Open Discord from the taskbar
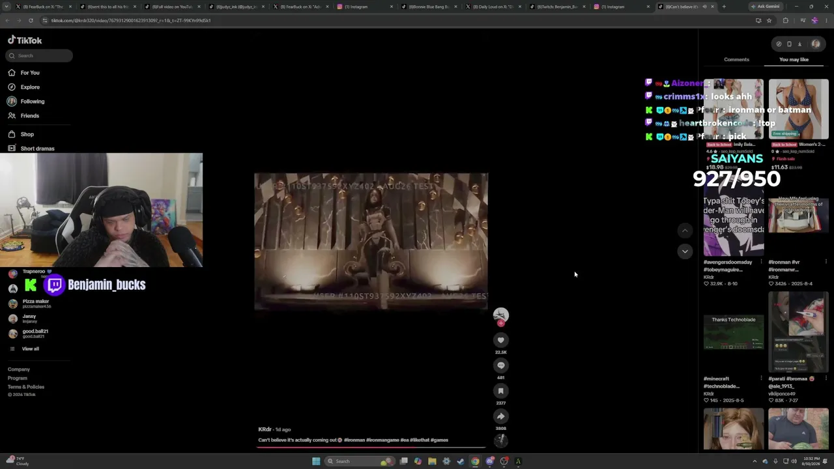Viewport: 834px width, 469px height. (x=489, y=461)
